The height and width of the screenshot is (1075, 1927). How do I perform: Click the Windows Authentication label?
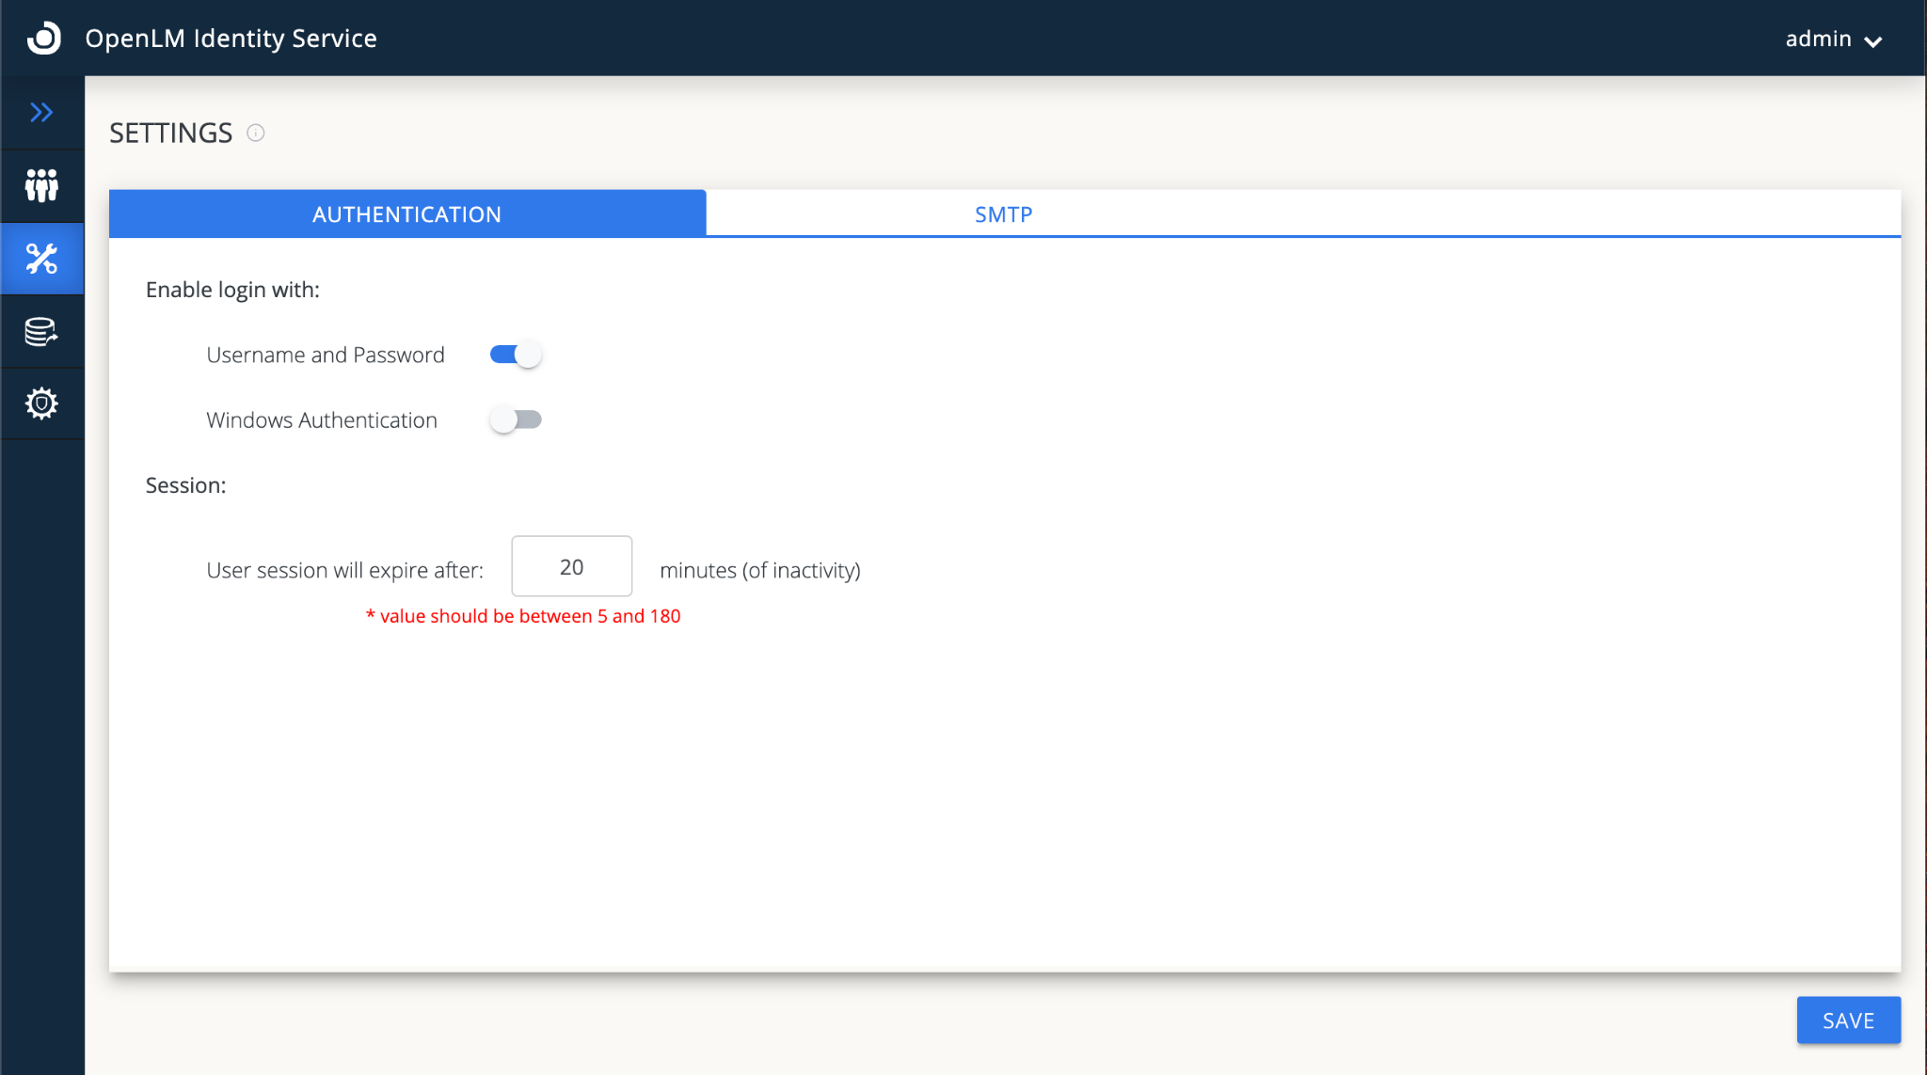pos(321,419)
